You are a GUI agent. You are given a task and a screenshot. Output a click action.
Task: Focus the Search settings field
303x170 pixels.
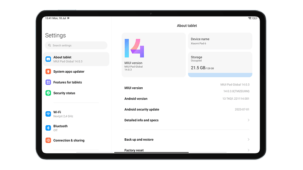(x=76, y=46)
